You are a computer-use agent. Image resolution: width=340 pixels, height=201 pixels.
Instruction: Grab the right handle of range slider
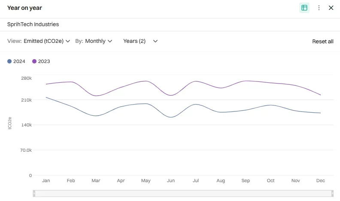333,193
